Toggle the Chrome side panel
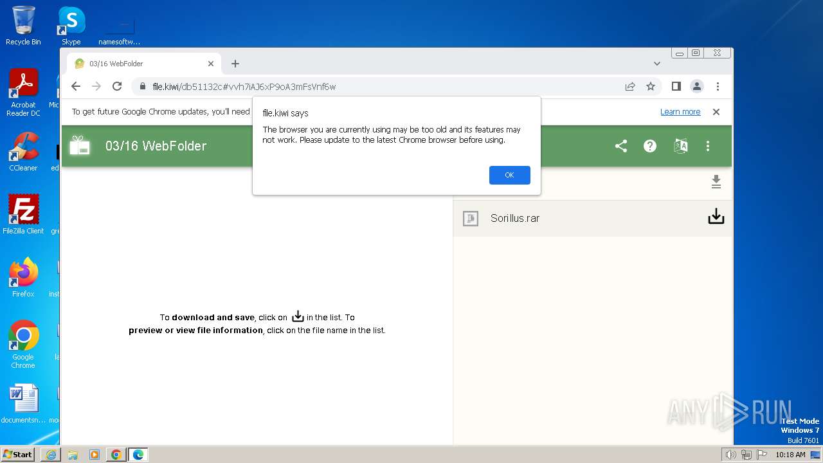823x463 pixels. point(676,86)
